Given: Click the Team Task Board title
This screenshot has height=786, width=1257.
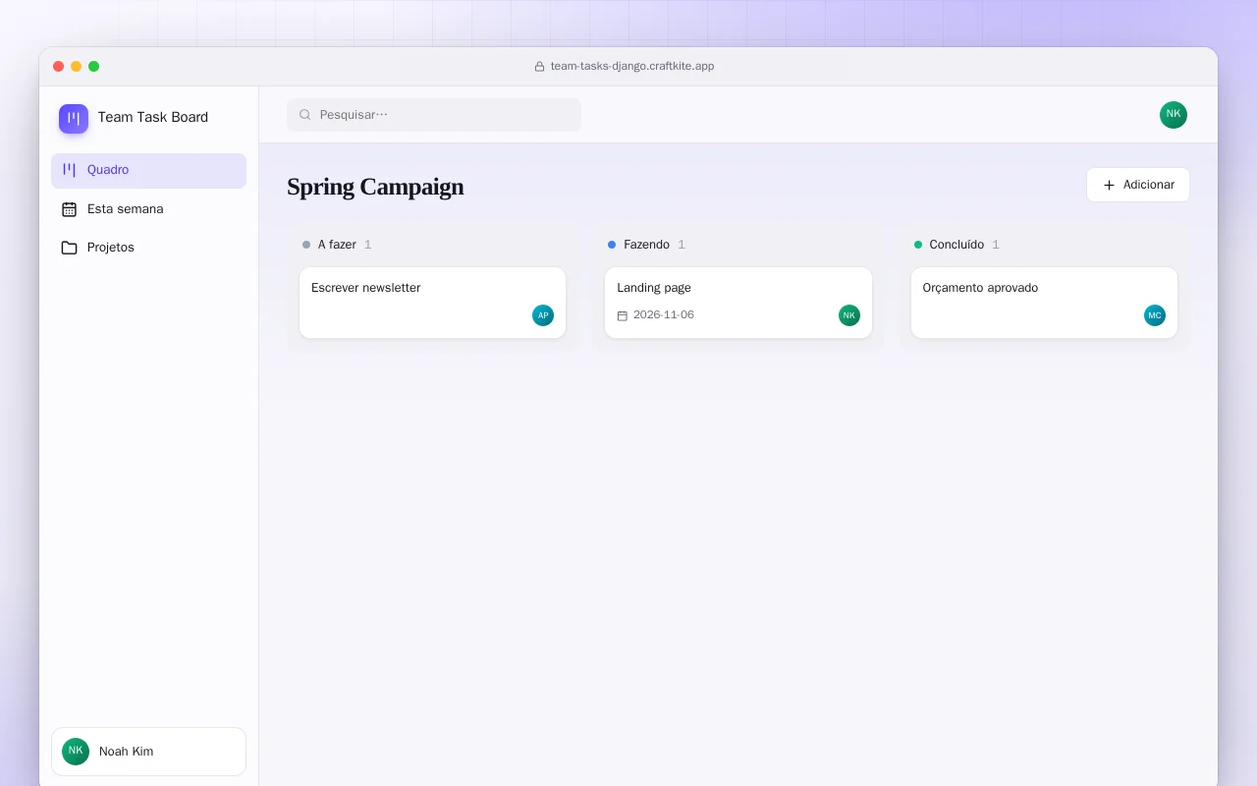Looking at the screenshot, I should 153,117.
